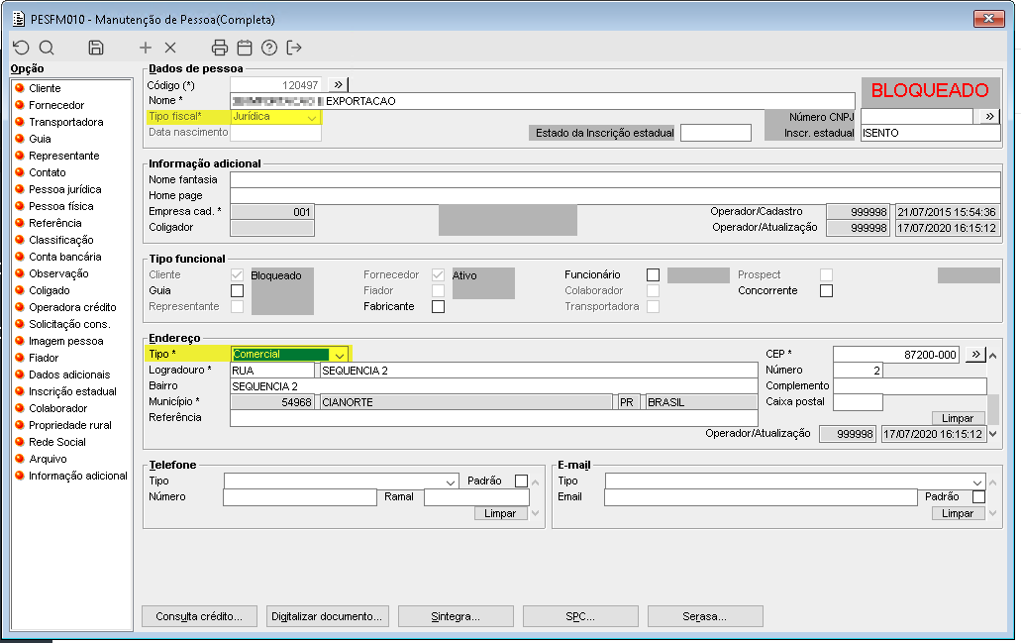Viewport: 1021px width, 643px height.
Task: Open the search magnifier tool
Action: click(x=47, y=48)
